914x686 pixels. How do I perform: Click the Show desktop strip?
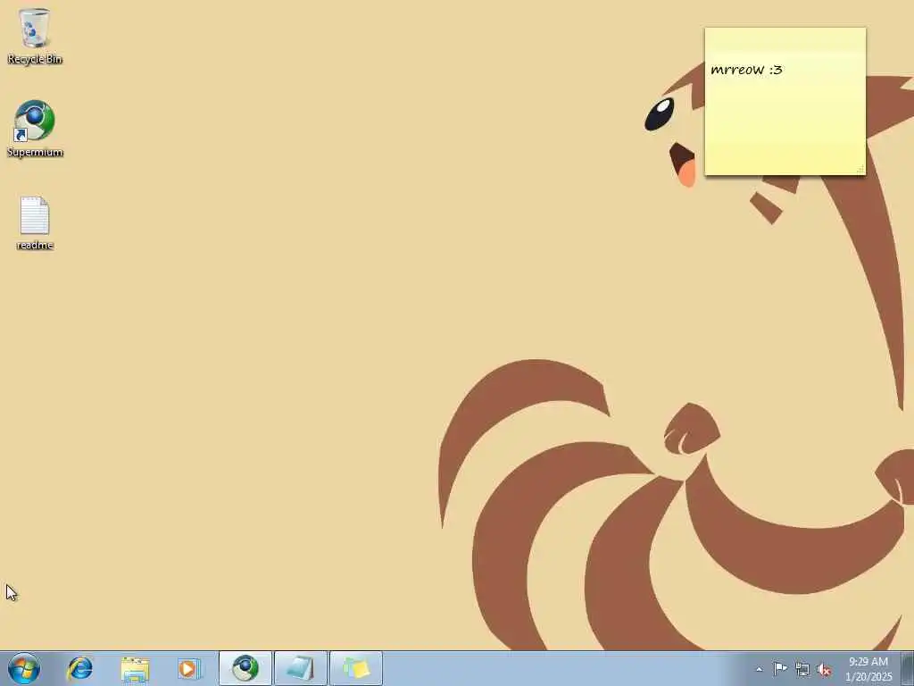coord(908,668)
